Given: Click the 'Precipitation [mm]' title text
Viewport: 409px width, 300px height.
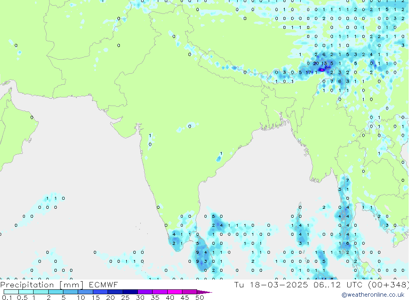Looking at the screenshot, I should coord(42,284).
